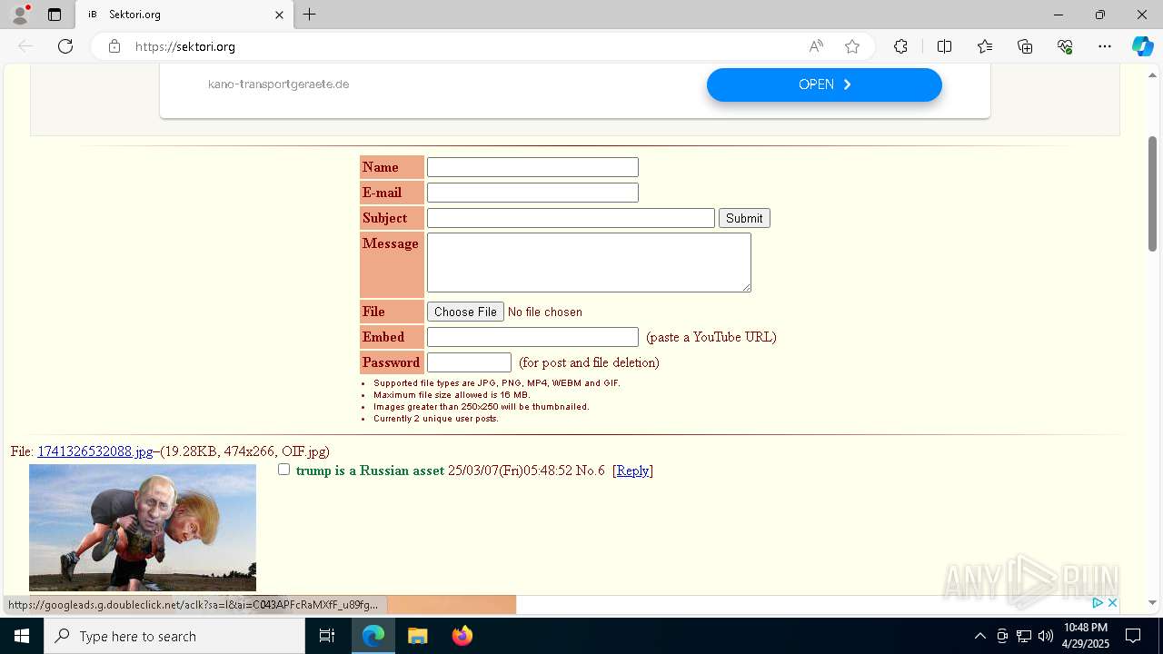The height and width of the screenshot is (654, 1163).
Task: Click the AdChoices triangle icon
Action: pyautogui.click(x=1098, y=603)
